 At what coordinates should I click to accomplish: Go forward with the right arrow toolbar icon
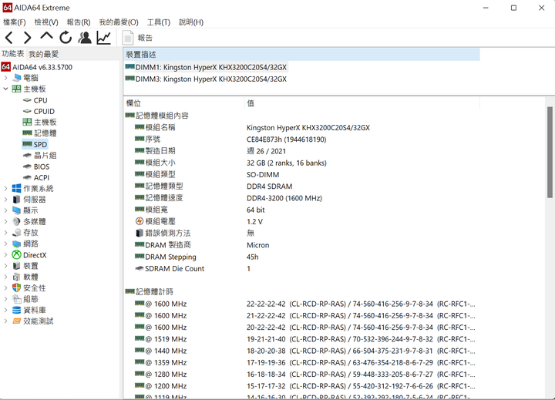click(x=27, y=38)
